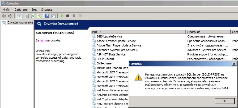Click the Restart service toolbar icon
This screenshot has height=108, width=238.
tap(80, 16)
